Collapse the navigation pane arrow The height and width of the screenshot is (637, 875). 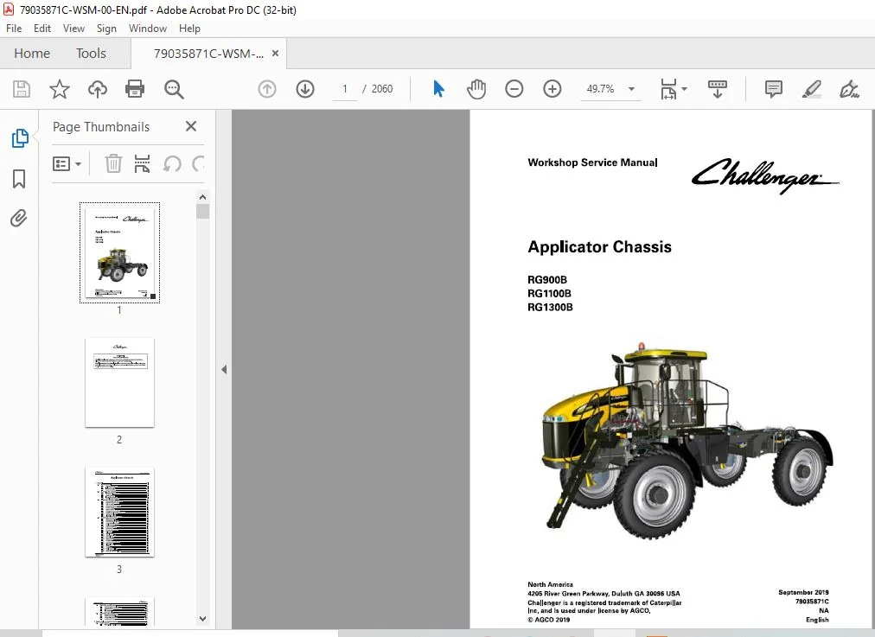224,369
